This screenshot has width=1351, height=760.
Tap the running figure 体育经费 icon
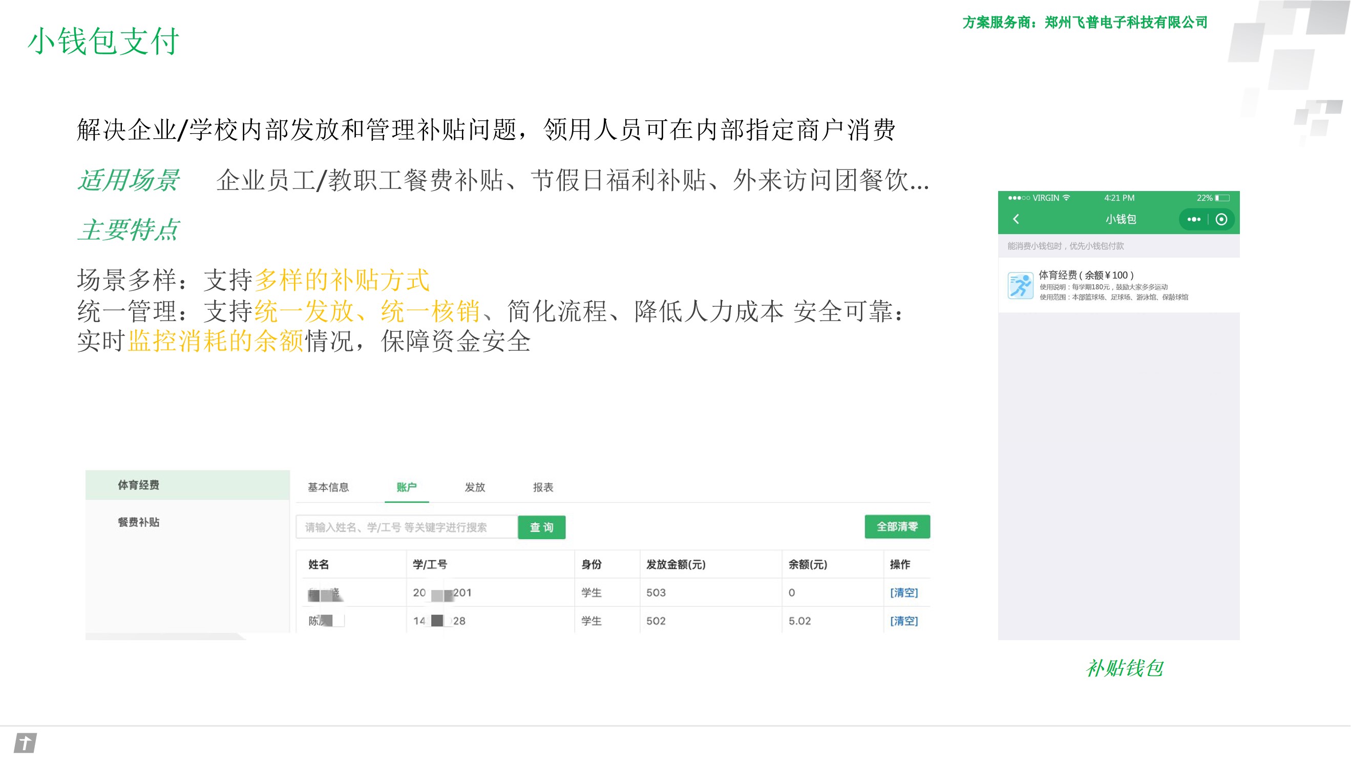pos(1020,285)
